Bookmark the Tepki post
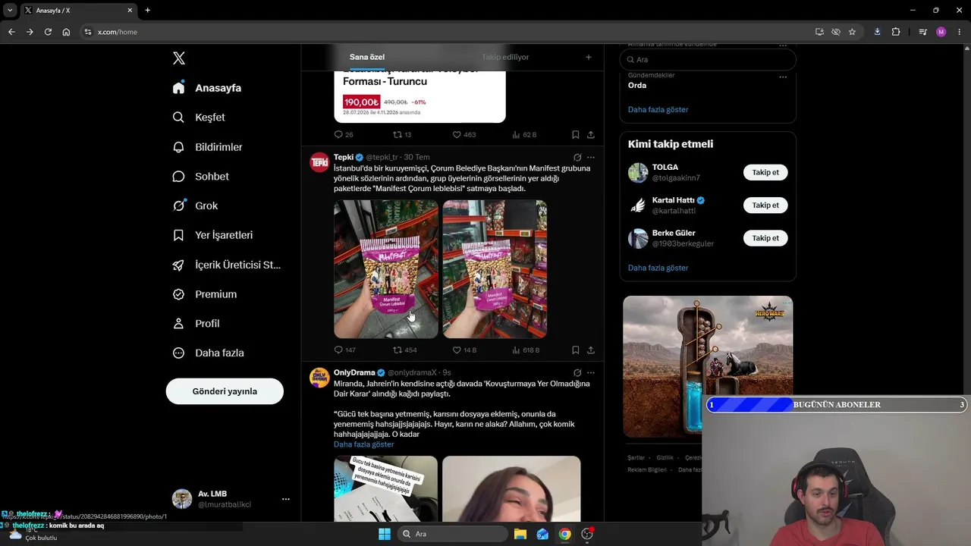This screenshot has width=971, height=546. 576,350
